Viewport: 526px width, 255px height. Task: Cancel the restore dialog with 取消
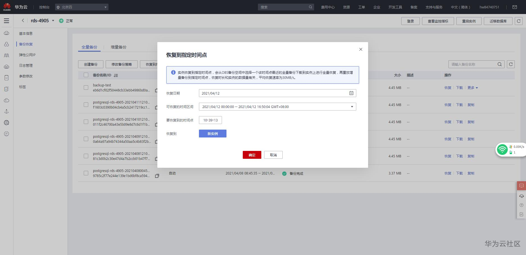point(273,155)
